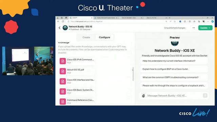Screen dimensions: 217x122
Task: Click the Cisco IOS Interface and Ha... PDF icon
Action: click(x=63, y=81)
